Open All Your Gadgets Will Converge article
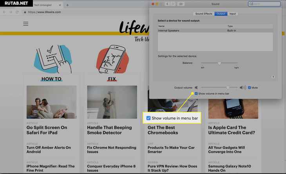The image size is (286, 174). (226, 150)
